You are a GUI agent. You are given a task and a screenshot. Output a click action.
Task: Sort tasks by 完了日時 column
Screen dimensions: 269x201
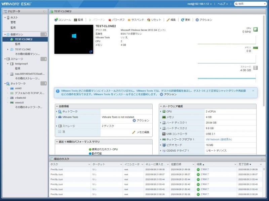click(x=245, y=164)
